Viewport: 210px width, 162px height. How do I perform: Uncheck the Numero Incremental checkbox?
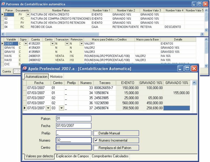[96, 140]
